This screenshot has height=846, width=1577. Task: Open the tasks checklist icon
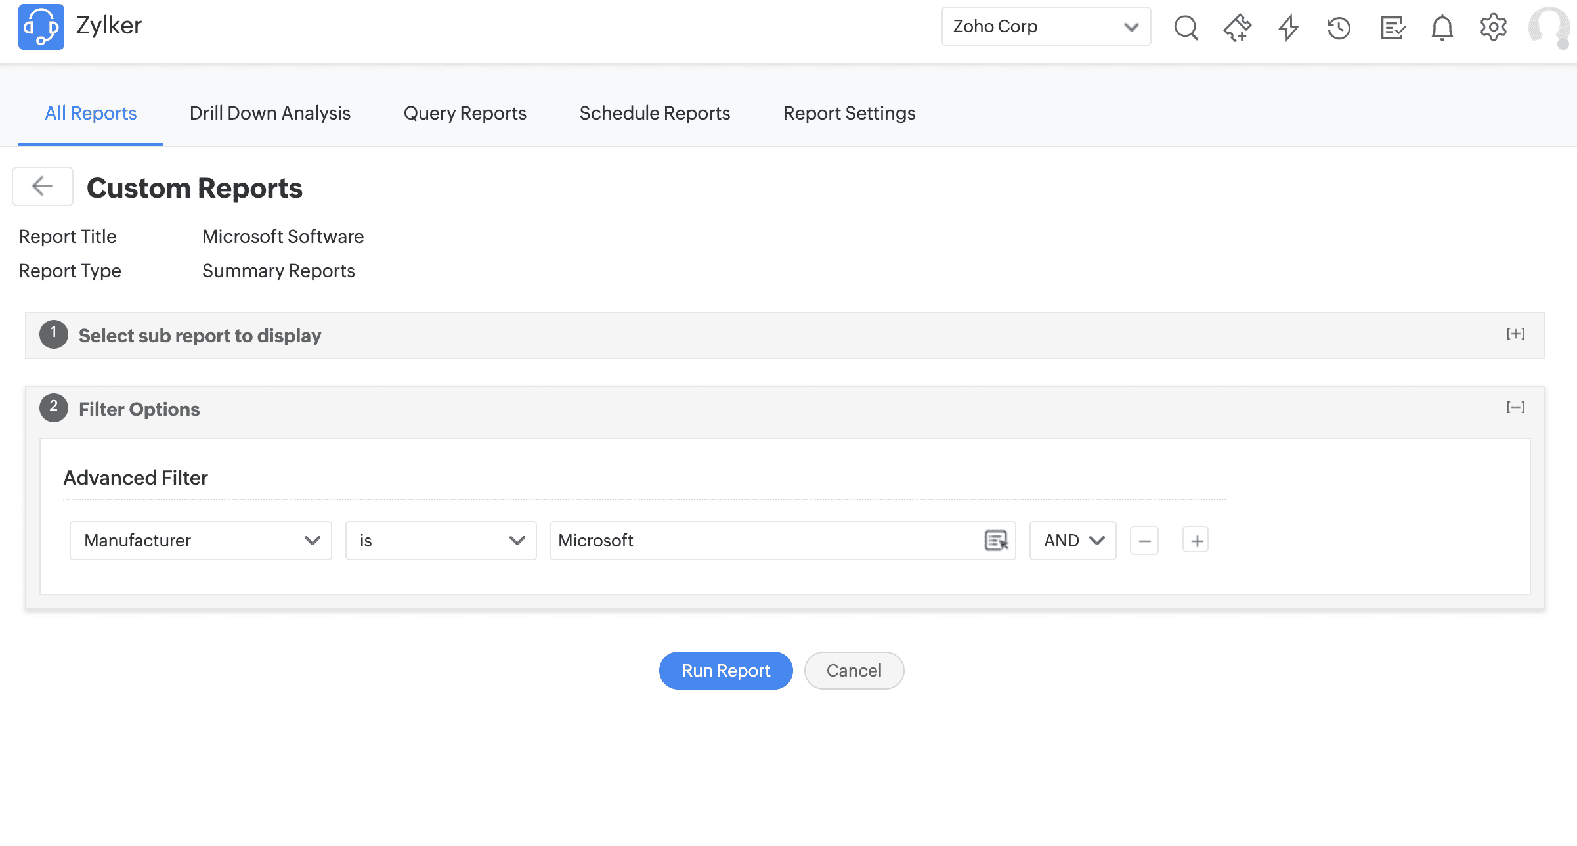[1392, 28]
